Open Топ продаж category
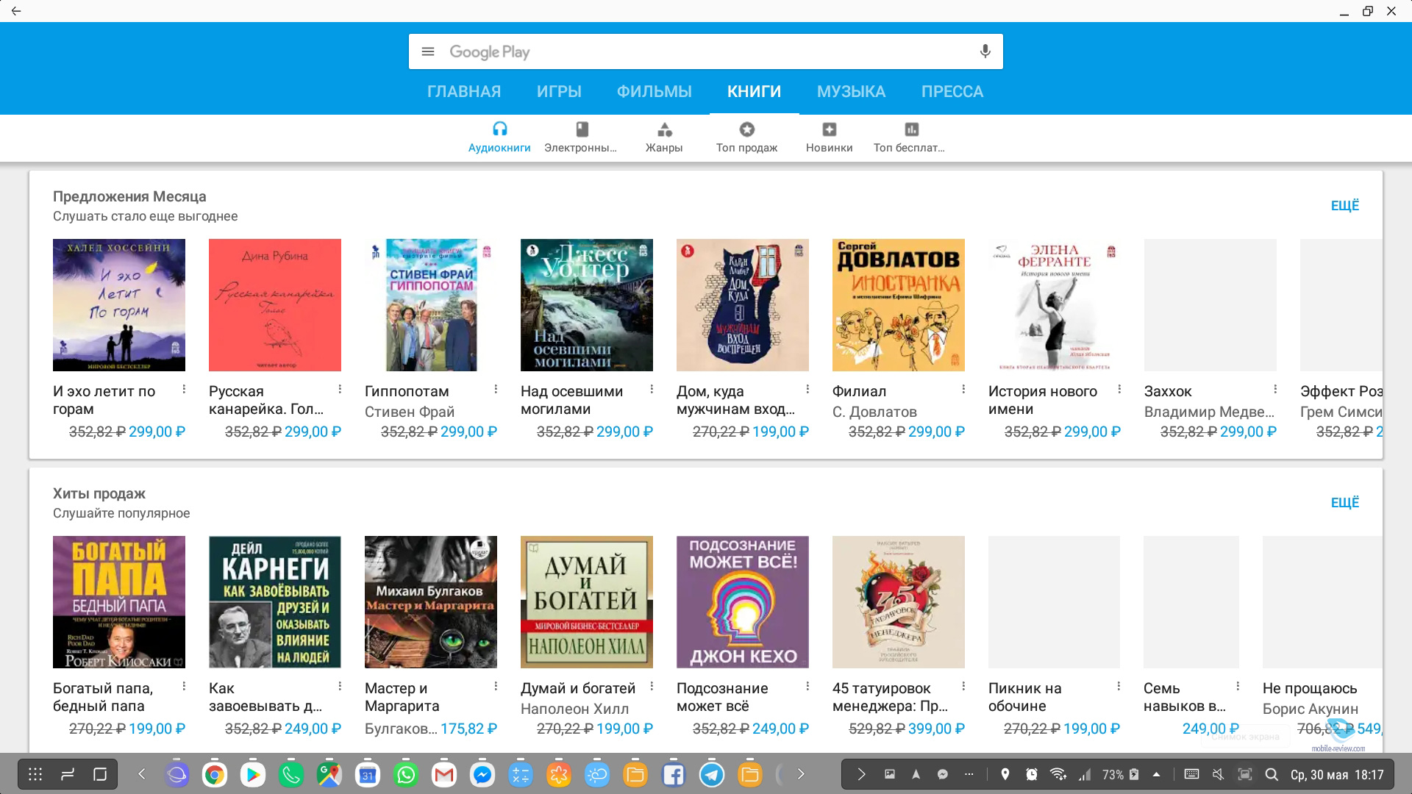Screen dimensions: 1412x794 [746, 137]
